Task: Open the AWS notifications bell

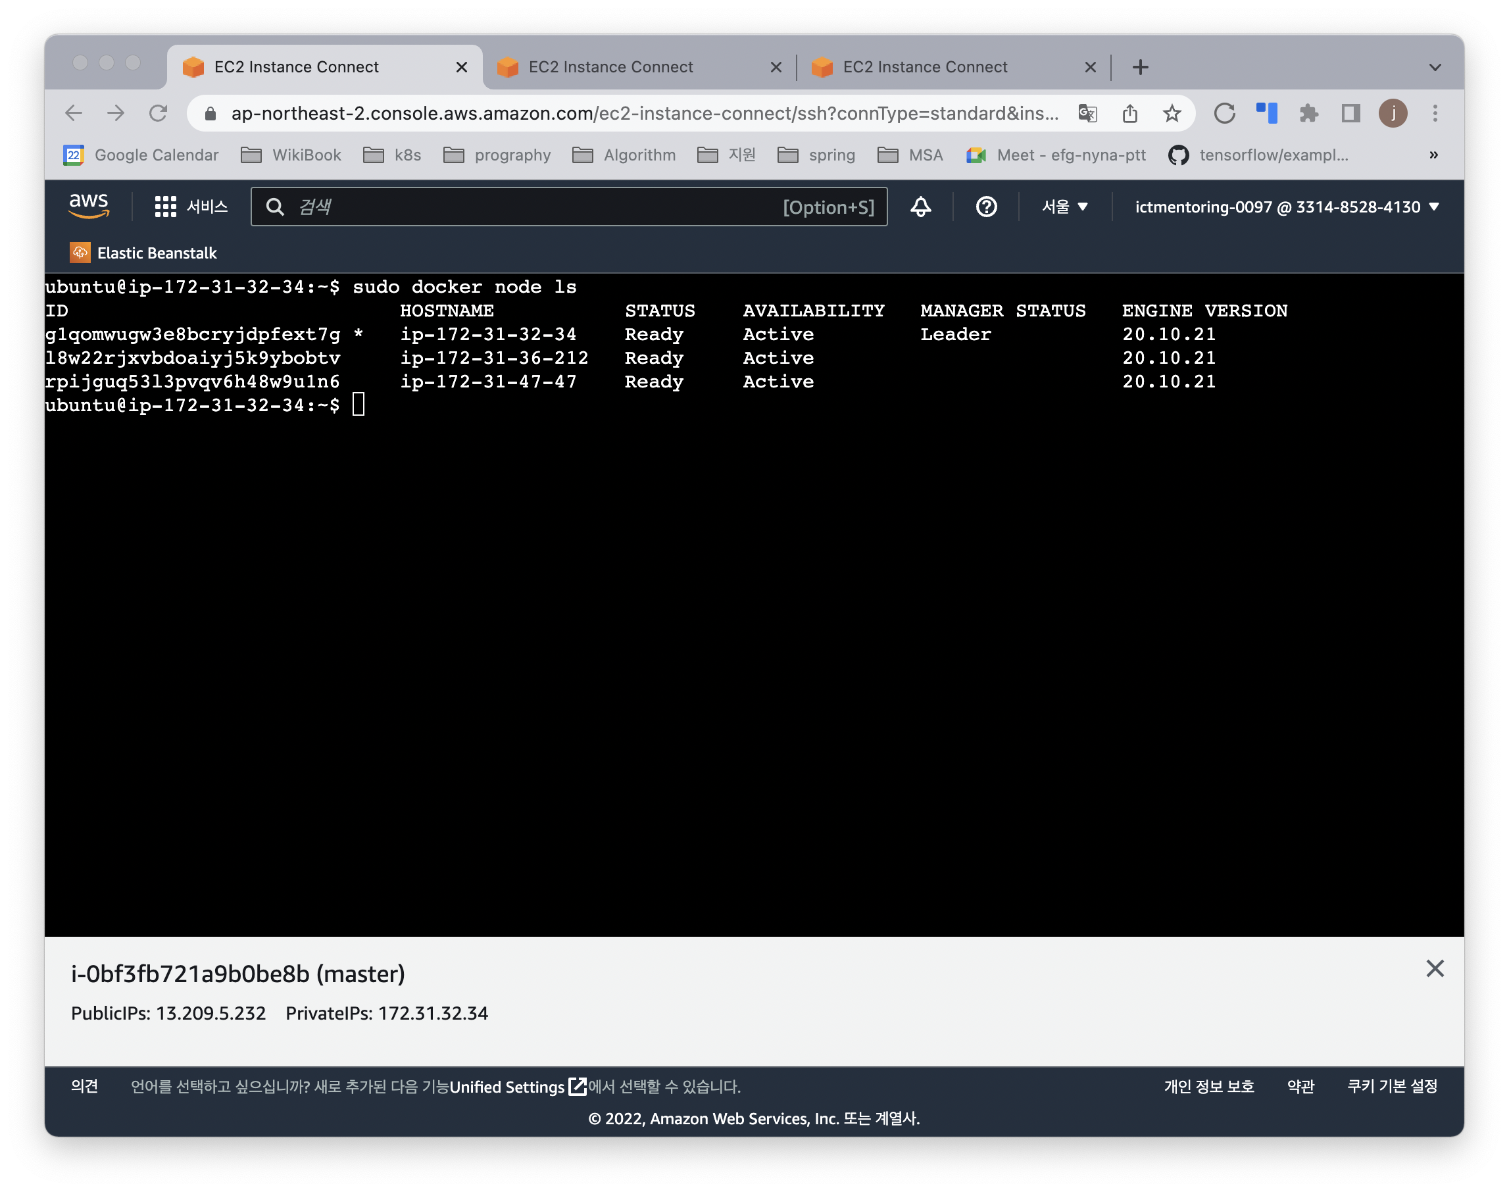Action: tap(921, 207)
